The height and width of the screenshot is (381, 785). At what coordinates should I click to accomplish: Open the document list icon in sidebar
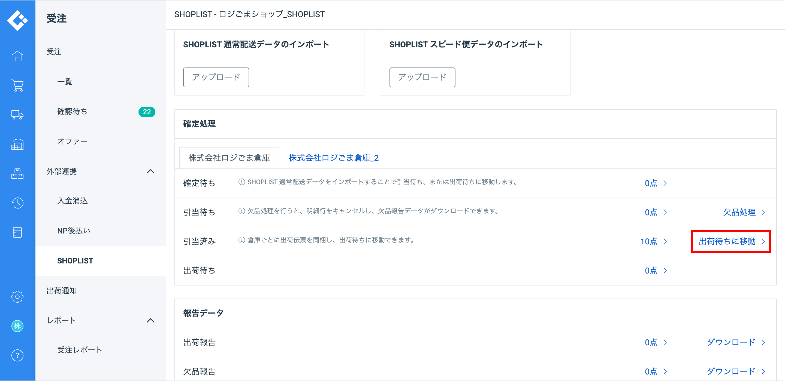click(x=17, y=232)
